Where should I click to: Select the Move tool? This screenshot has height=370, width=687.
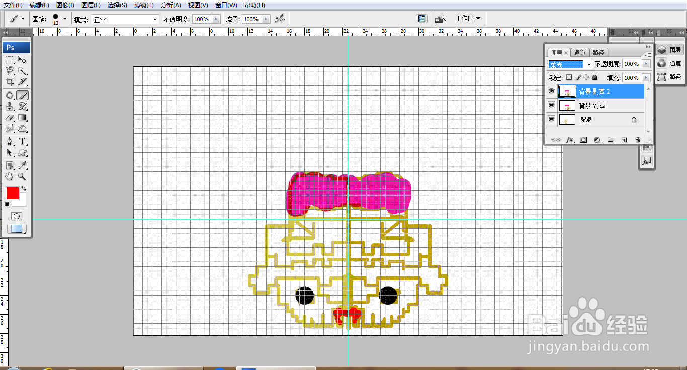click(x=22, y=60)
